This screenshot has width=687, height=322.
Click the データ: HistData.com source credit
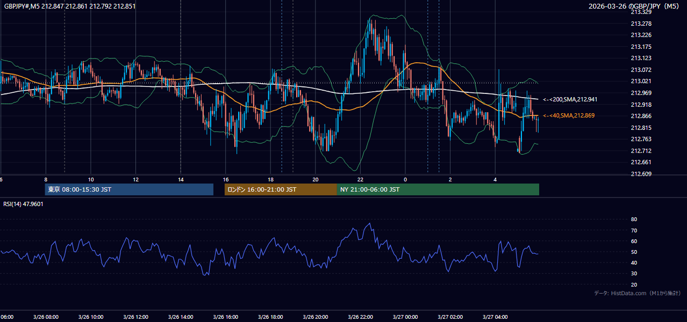638,293
